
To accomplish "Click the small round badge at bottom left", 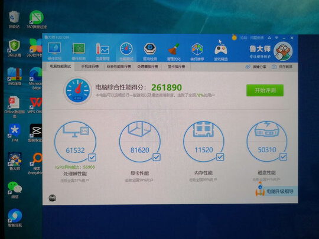I will pos(53,198).
